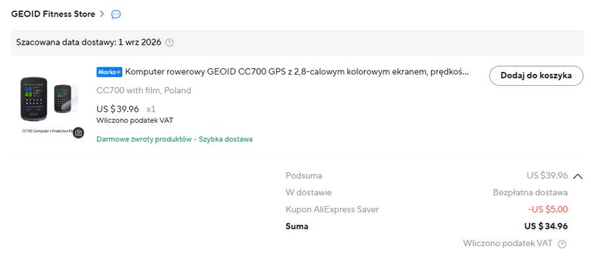The height and width of the screenshot is (258, 591).
Task: Click the product price US $39.96
Action: (x=118, y=110)
